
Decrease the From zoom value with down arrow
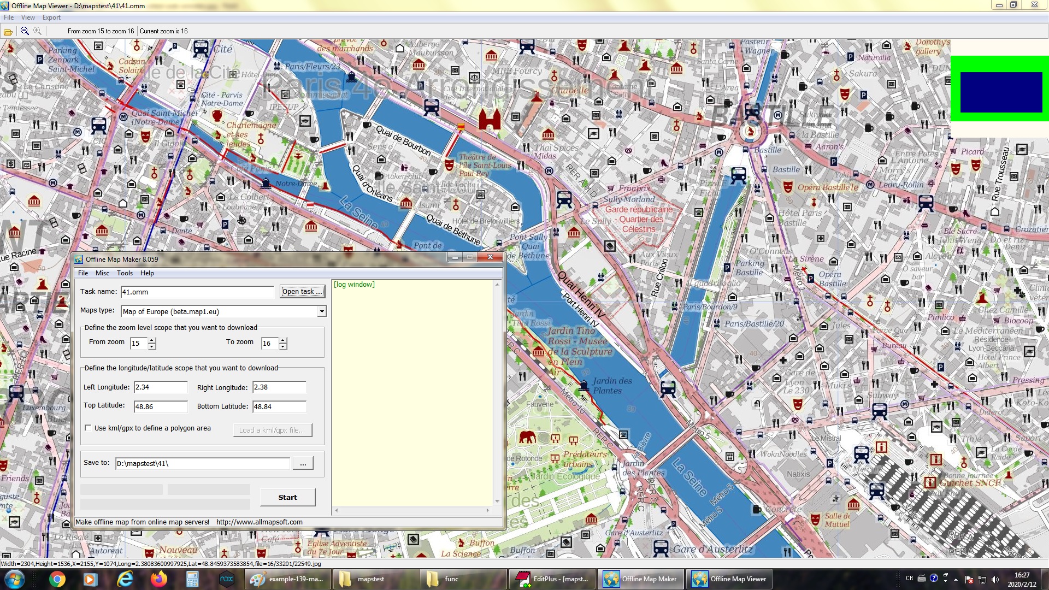pos(152,346)
